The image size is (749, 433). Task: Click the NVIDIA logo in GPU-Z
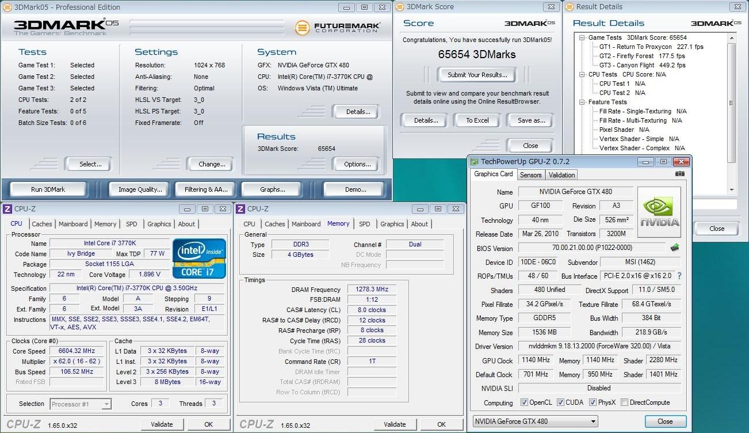[x=659, y=212]
